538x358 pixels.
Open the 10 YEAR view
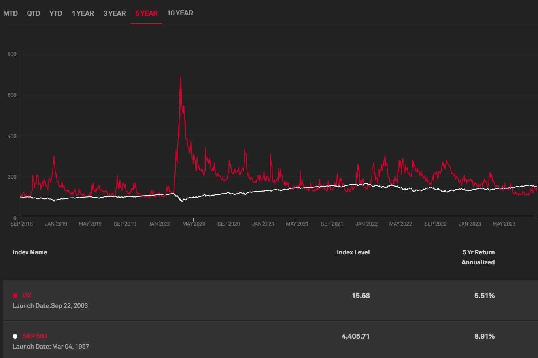point(179,13)
